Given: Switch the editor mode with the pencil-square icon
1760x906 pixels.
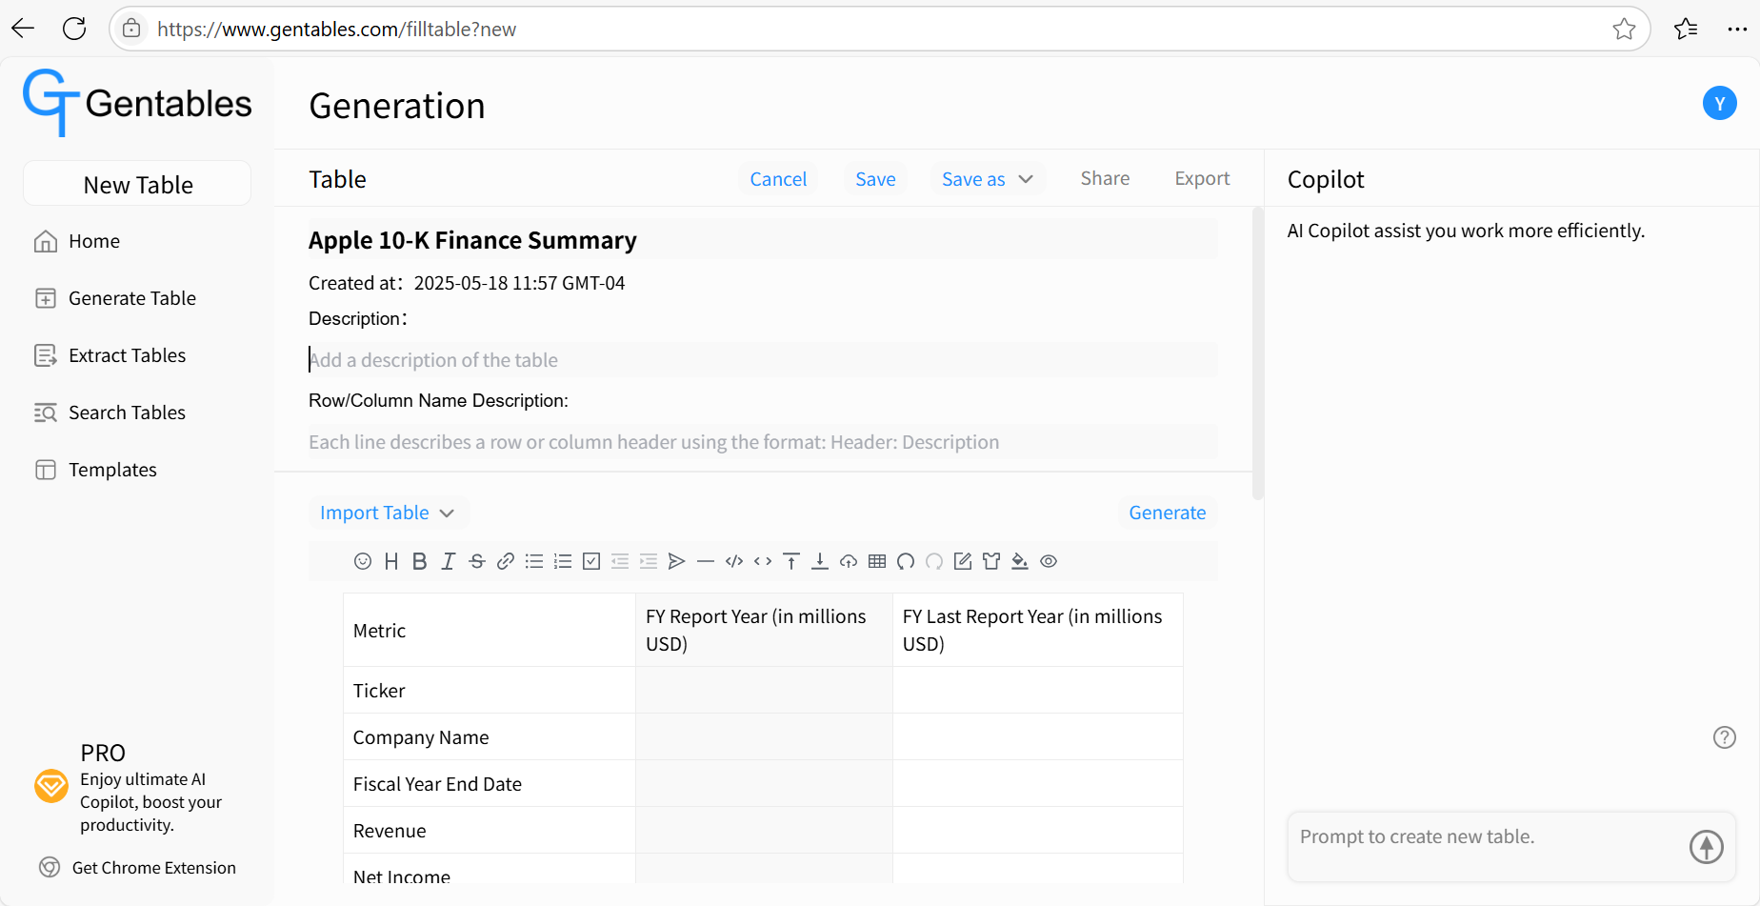Looking at the screenshot, I should pyautogui.click(x=963, y=561).
